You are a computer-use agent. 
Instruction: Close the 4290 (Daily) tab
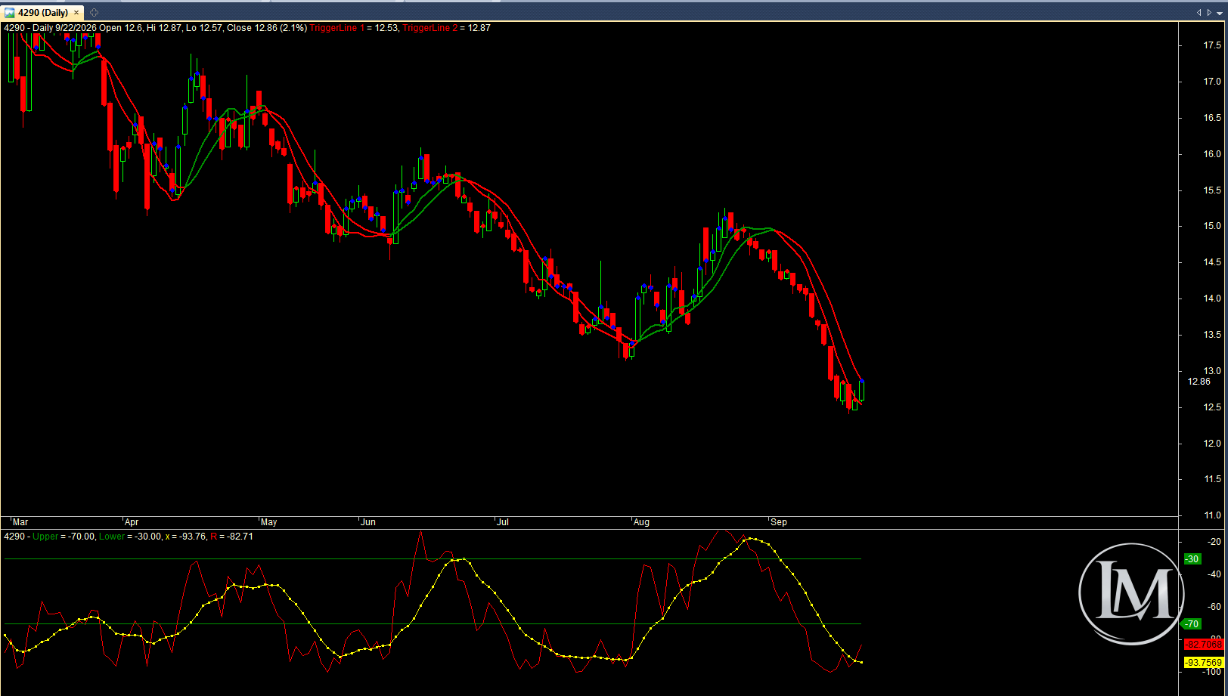[76, 13]
